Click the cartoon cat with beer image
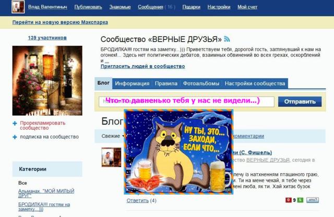The image size is (334, 217). click(x=178, y=152)
